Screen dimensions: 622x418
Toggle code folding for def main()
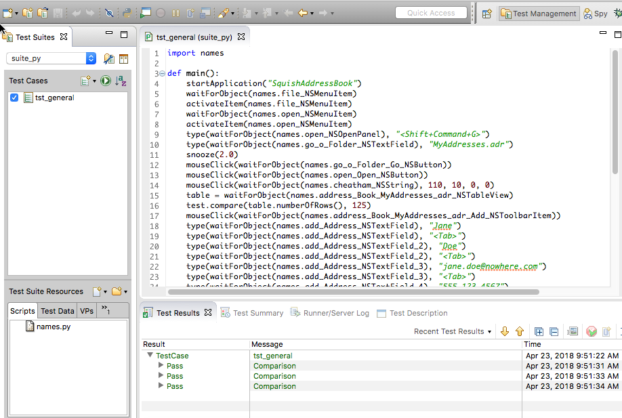point(161,73)
